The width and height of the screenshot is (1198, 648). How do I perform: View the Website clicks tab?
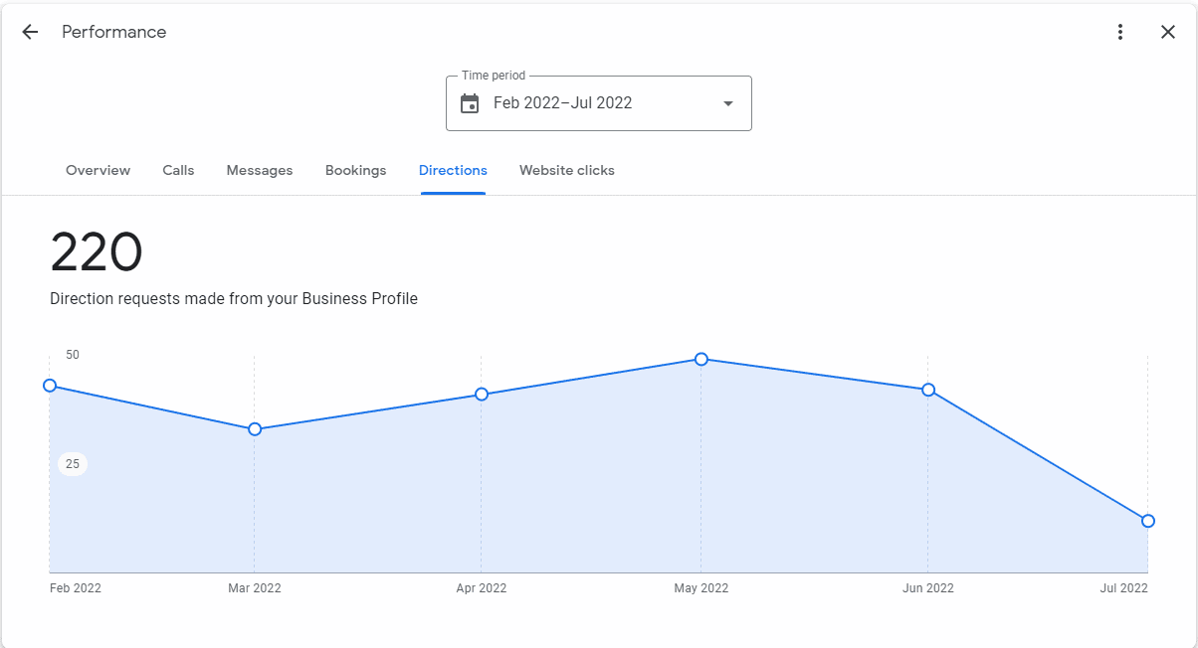click(567, 170)
